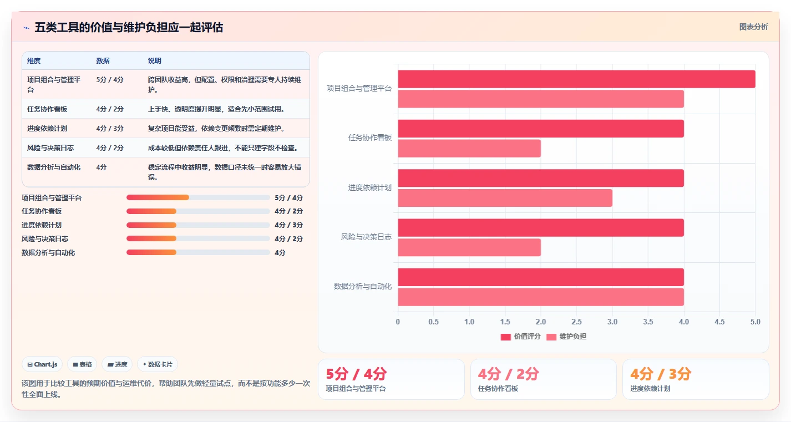Click the darker 价值评分 bar for 风险与决策日志

tap(541, 228)
